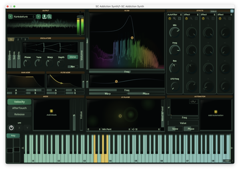Click square icon in second effect slot

[196, 19]
